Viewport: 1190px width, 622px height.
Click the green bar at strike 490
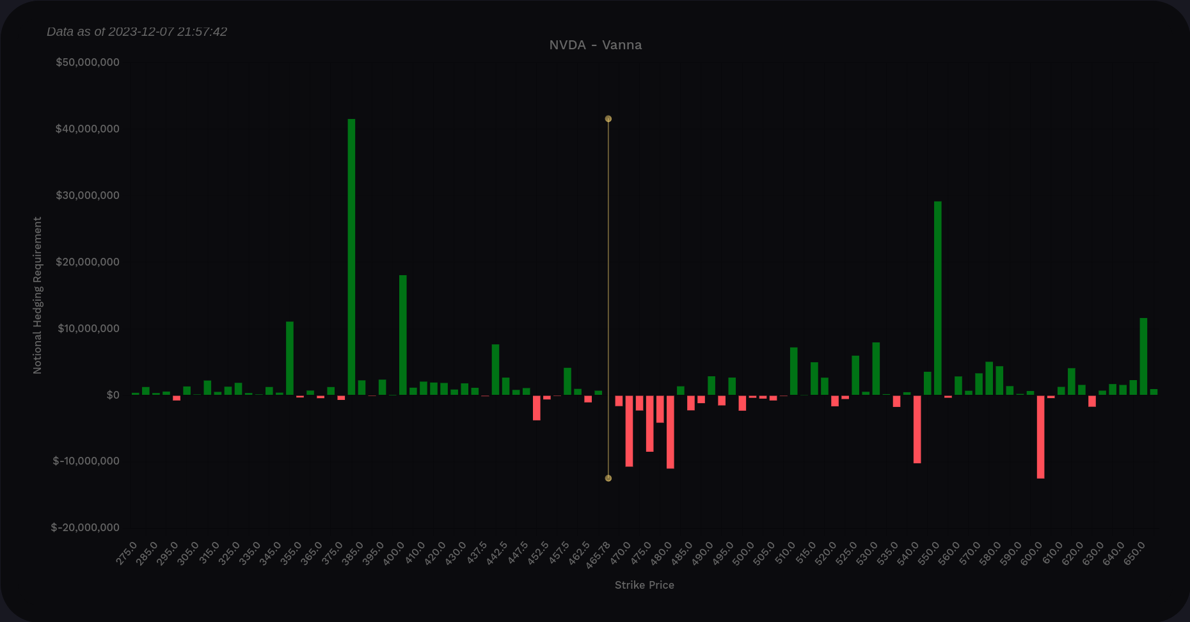pos(711,385)
